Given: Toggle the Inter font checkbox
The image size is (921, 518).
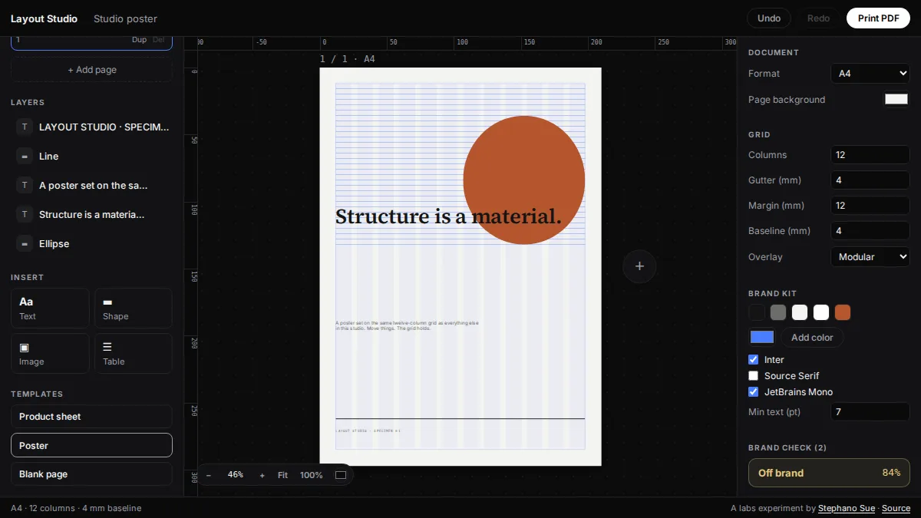Looking at the screenshot, I should [753, 359].
